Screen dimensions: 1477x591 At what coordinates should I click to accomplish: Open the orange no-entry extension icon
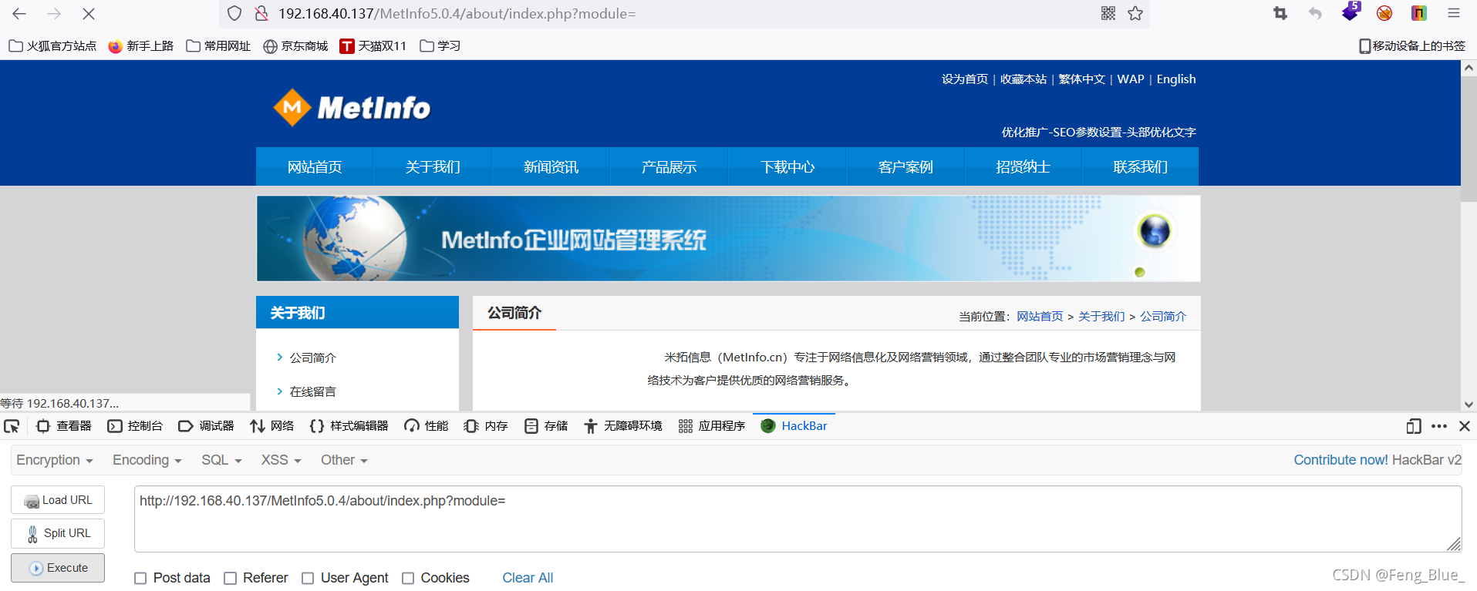(1384, 13)
